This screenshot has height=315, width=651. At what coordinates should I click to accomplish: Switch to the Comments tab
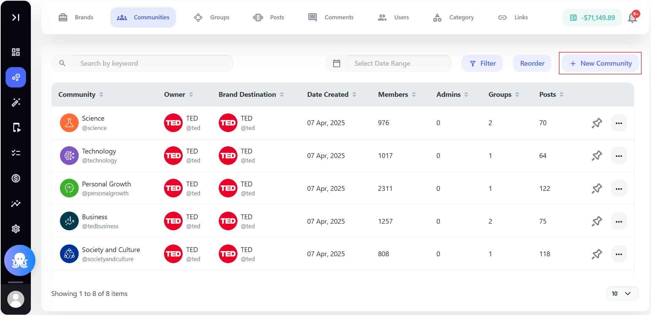(x=331, y=17)
